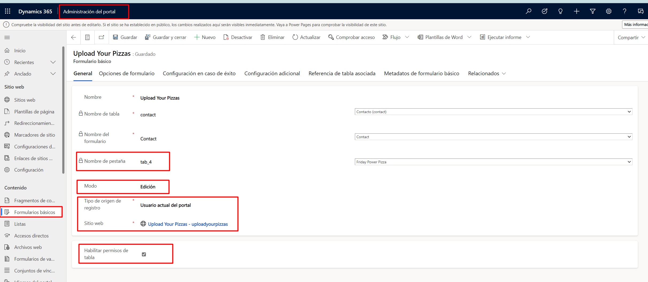The width and height of the screenshot is (648, 282).
Task: Open the Contacto (contact) table dropdown
Action: tap(493, 112)
